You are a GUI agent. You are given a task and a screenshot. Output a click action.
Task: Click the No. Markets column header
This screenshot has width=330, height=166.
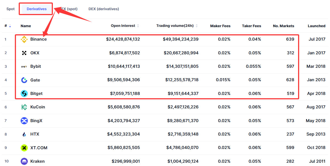283,26
